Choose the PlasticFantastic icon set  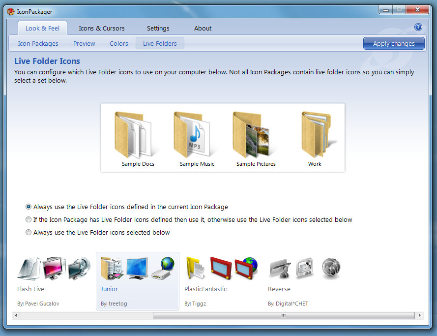[x=221, y=281]
